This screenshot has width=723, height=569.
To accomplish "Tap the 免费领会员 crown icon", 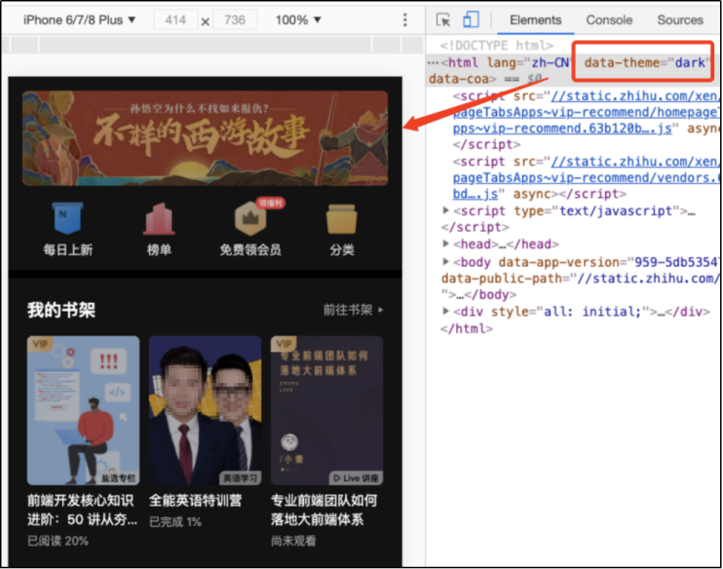I will [x=250, y=218].
